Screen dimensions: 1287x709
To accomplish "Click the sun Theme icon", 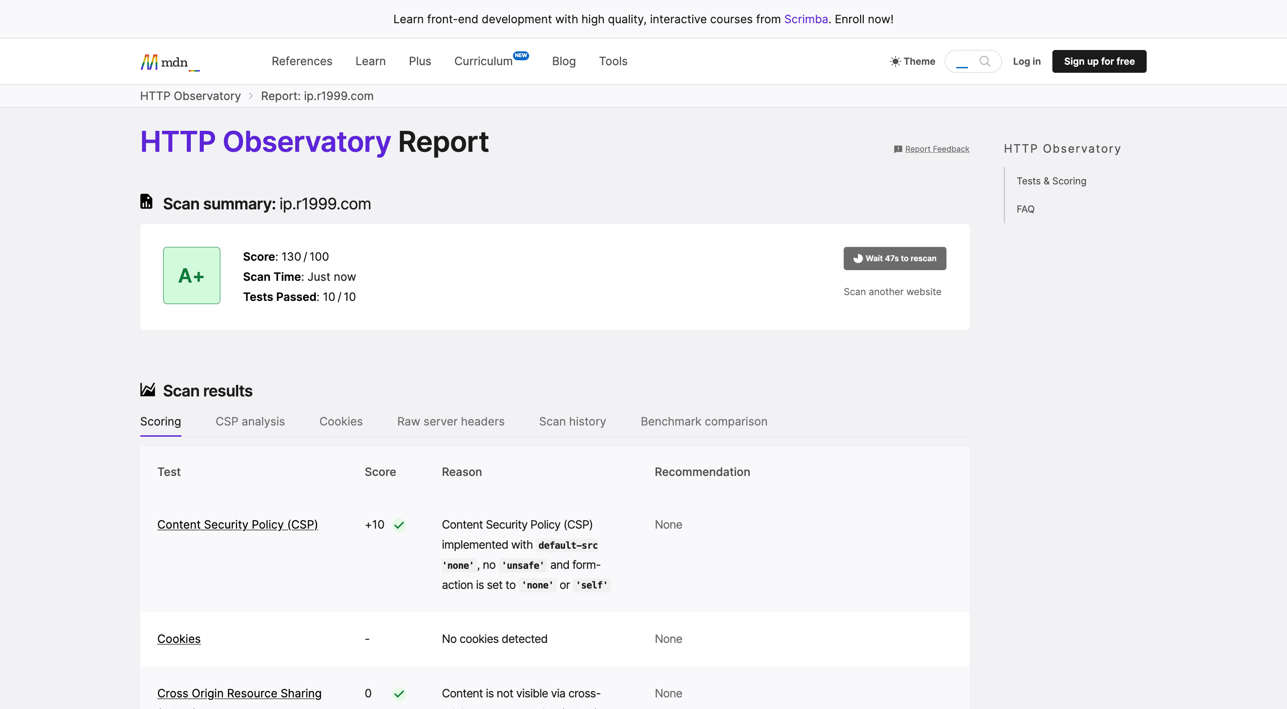I will pyautogui.click(x=895, y=62).
